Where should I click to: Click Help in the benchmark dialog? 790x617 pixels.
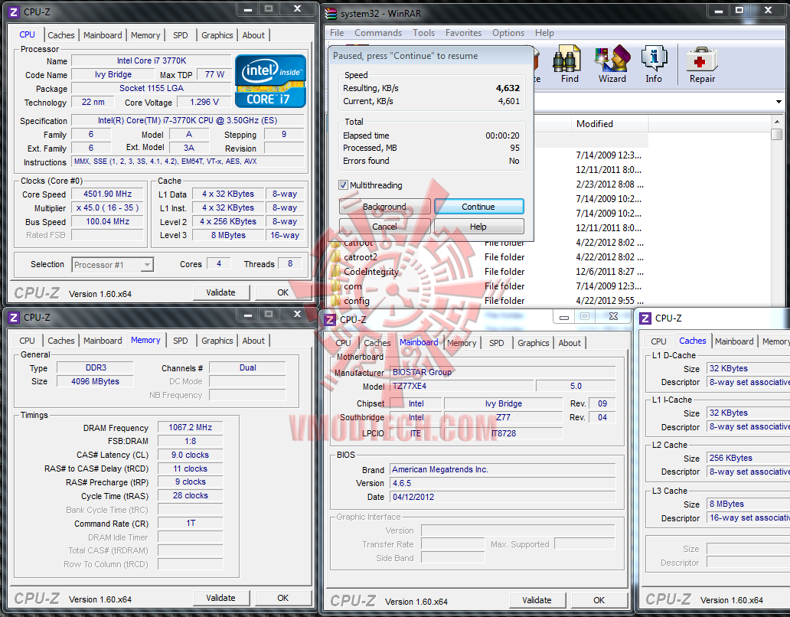coord(478,227)
